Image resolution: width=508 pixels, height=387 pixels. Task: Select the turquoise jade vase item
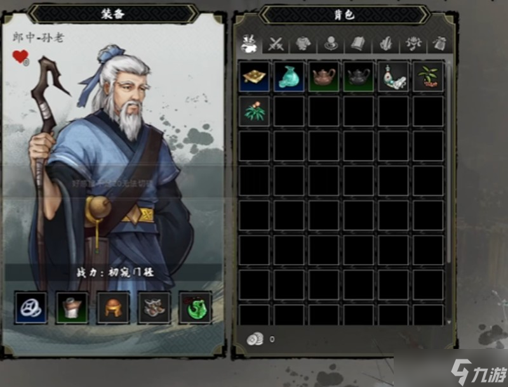click(x=289, y=76)
